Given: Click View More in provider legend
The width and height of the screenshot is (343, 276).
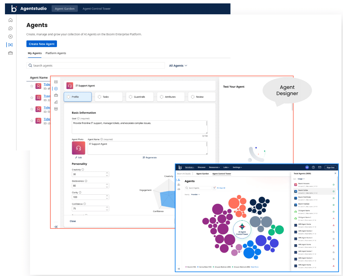Looking at the screenshot, I should click(255, 267).
